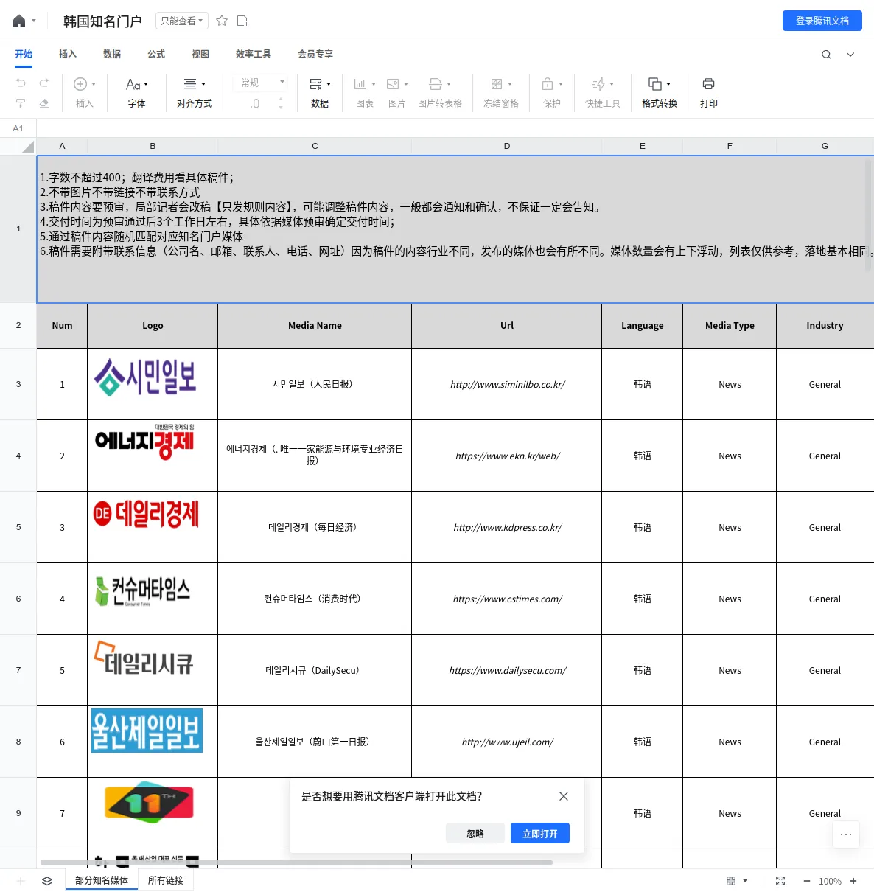Viewport: 874px width, 892px height.
Task: Select the format painter icon
Action: [x=21, y=103]
